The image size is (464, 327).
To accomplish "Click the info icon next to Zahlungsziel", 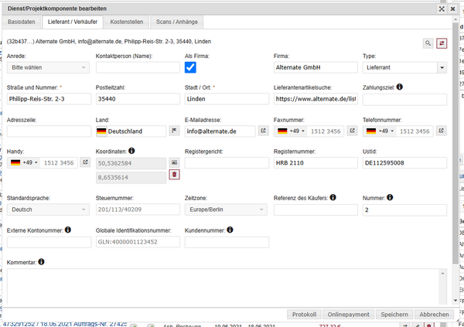I will pos(400,87).
